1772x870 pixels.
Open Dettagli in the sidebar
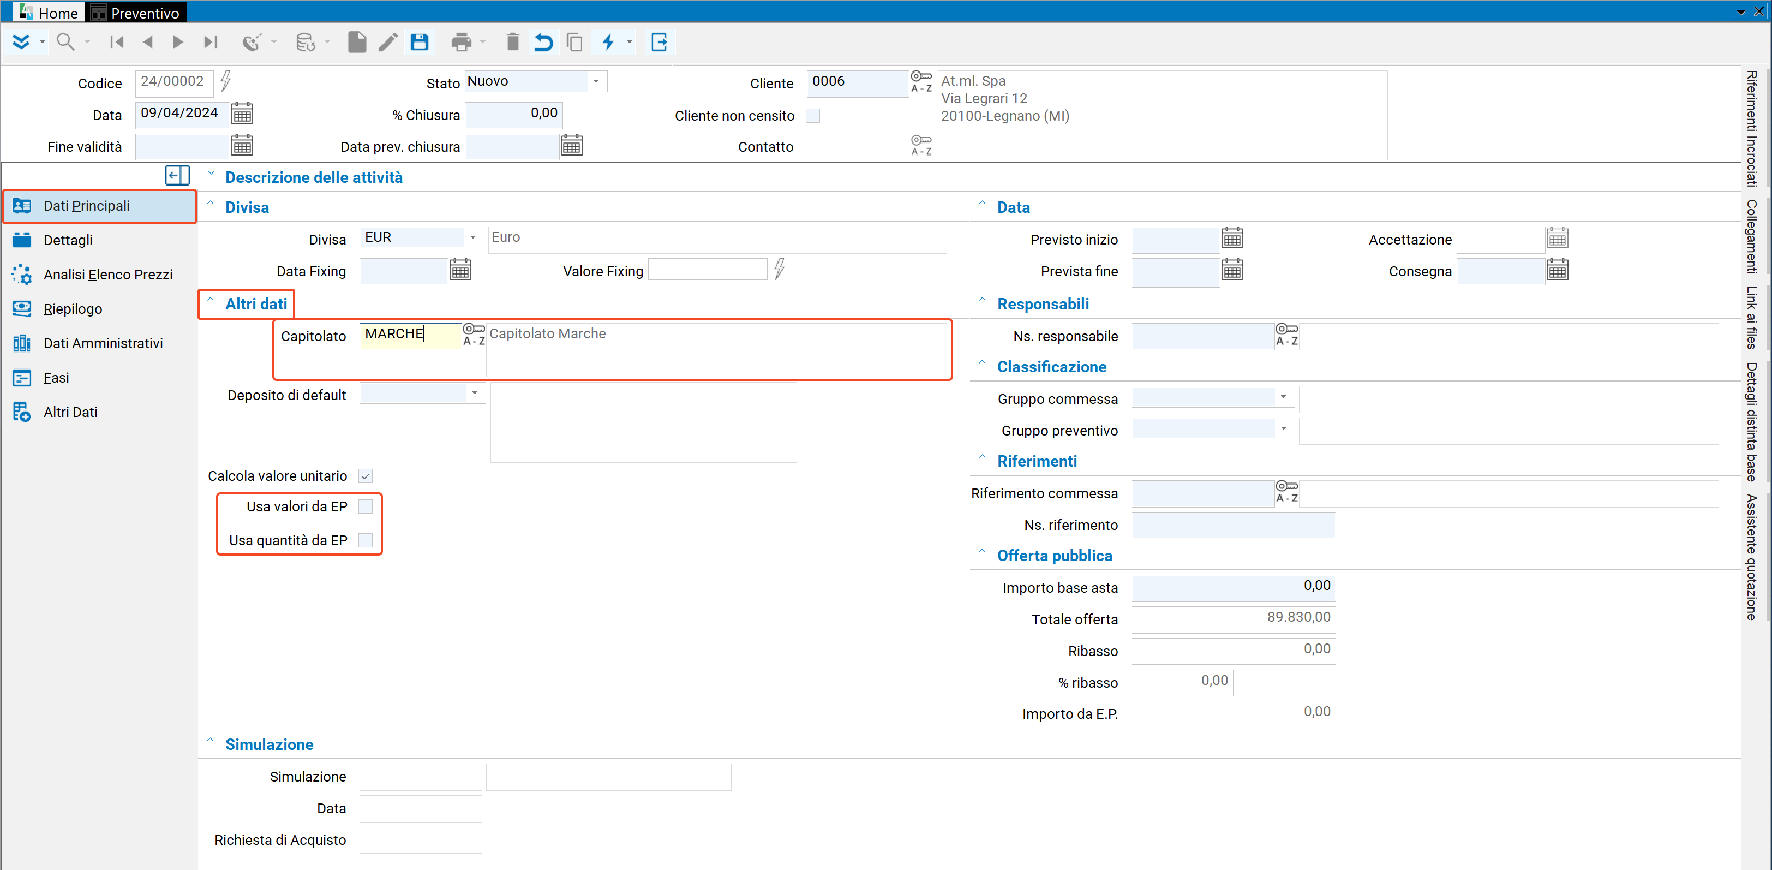click(x=68, y=240)
